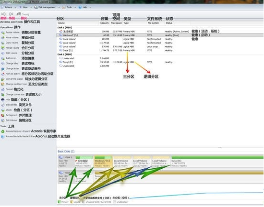The height and width of the screenshot is (207, 264).
Task: Select the 15.77 GB Local Volume block in the disk map
Action: coord(142,162)
